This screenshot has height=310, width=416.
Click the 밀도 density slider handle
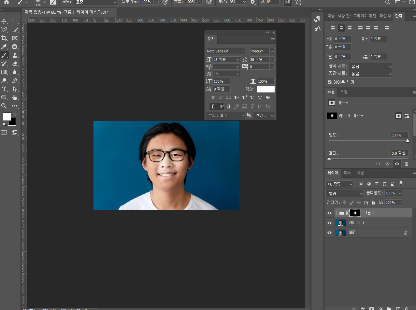pos(407,141)
